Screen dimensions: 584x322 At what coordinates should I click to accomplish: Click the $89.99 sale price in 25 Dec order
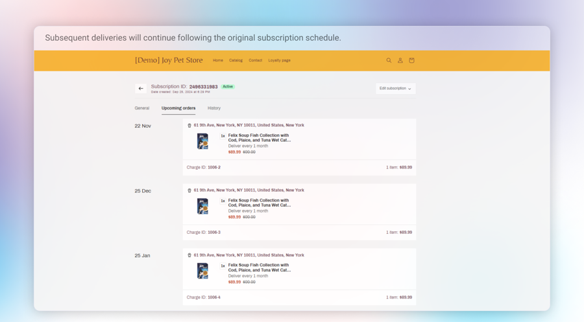click(x=235, y=217)
